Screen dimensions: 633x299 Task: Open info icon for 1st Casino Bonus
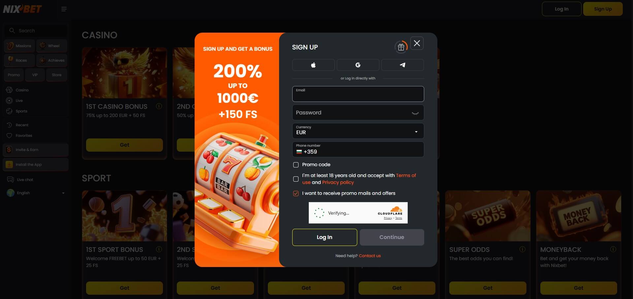(x=159, y=106)
